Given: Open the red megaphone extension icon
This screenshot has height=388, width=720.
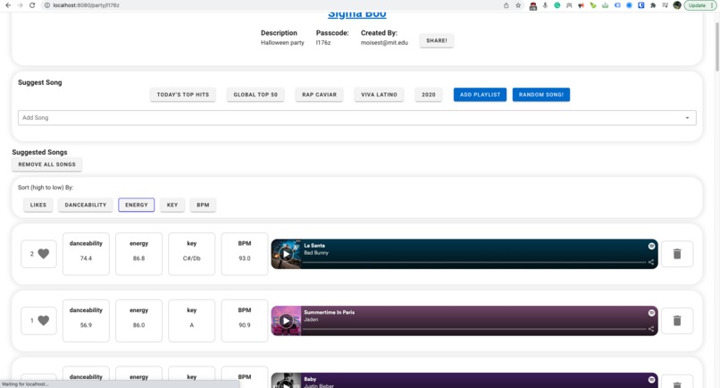Looking at the screenshot, I should coord(581,5).
